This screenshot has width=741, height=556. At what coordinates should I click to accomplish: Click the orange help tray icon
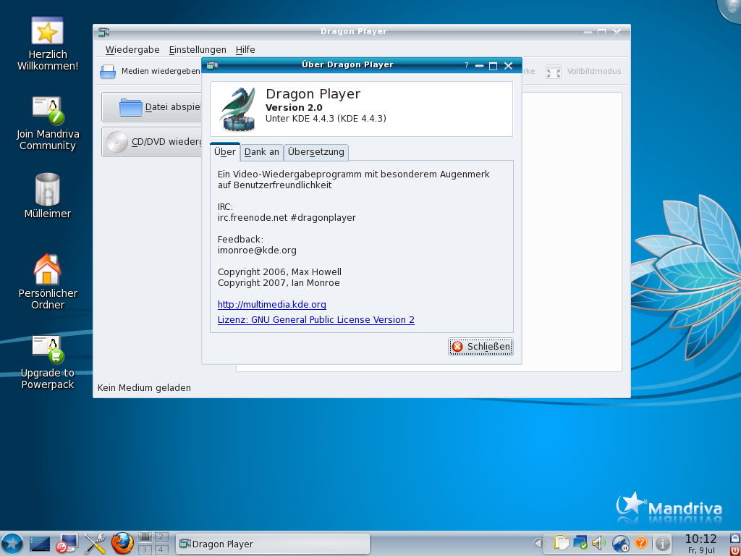click(643, 542)
